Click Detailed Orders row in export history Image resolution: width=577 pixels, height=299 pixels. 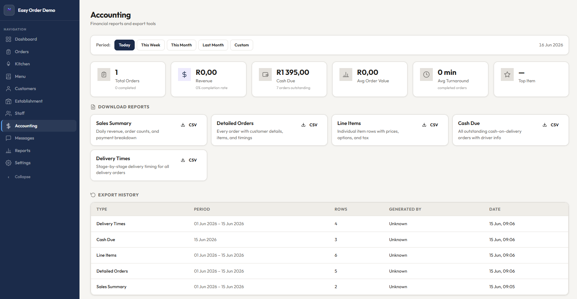[329, 271]
